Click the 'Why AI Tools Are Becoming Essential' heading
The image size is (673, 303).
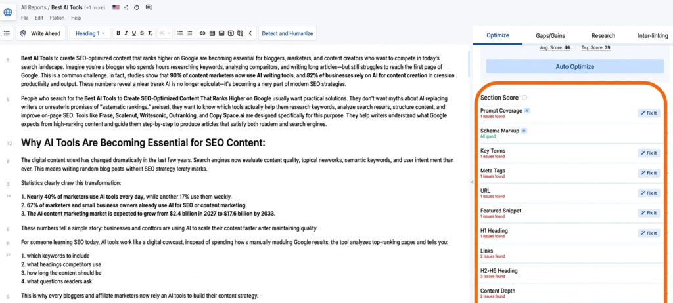[x=143, y=143]
